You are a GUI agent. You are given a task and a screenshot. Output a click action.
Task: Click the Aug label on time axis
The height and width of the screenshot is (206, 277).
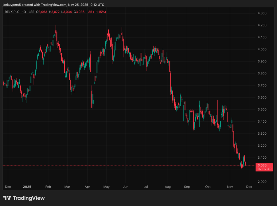click(168, 187)
